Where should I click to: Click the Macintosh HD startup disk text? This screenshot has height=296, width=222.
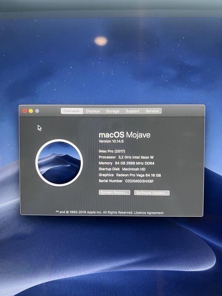tap(134, 169)
